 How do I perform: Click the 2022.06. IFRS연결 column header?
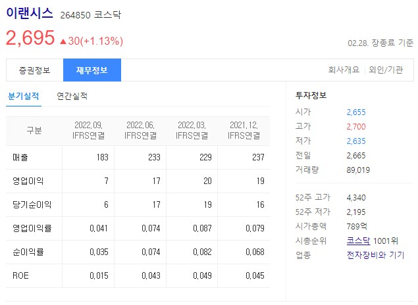click(x=140, y=130)
